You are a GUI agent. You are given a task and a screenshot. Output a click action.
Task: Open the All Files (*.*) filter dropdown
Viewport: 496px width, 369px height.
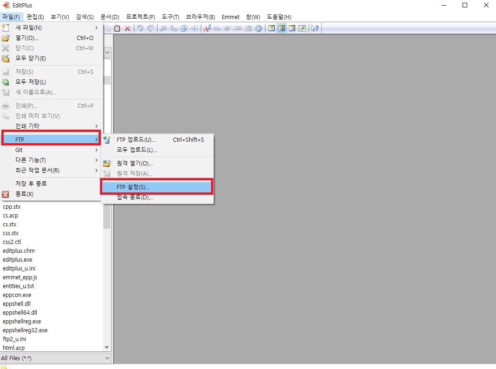[x=107, y=358]
